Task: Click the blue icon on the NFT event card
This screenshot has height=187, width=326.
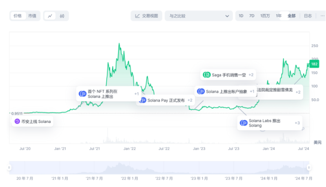Action: tap(82, 94)
